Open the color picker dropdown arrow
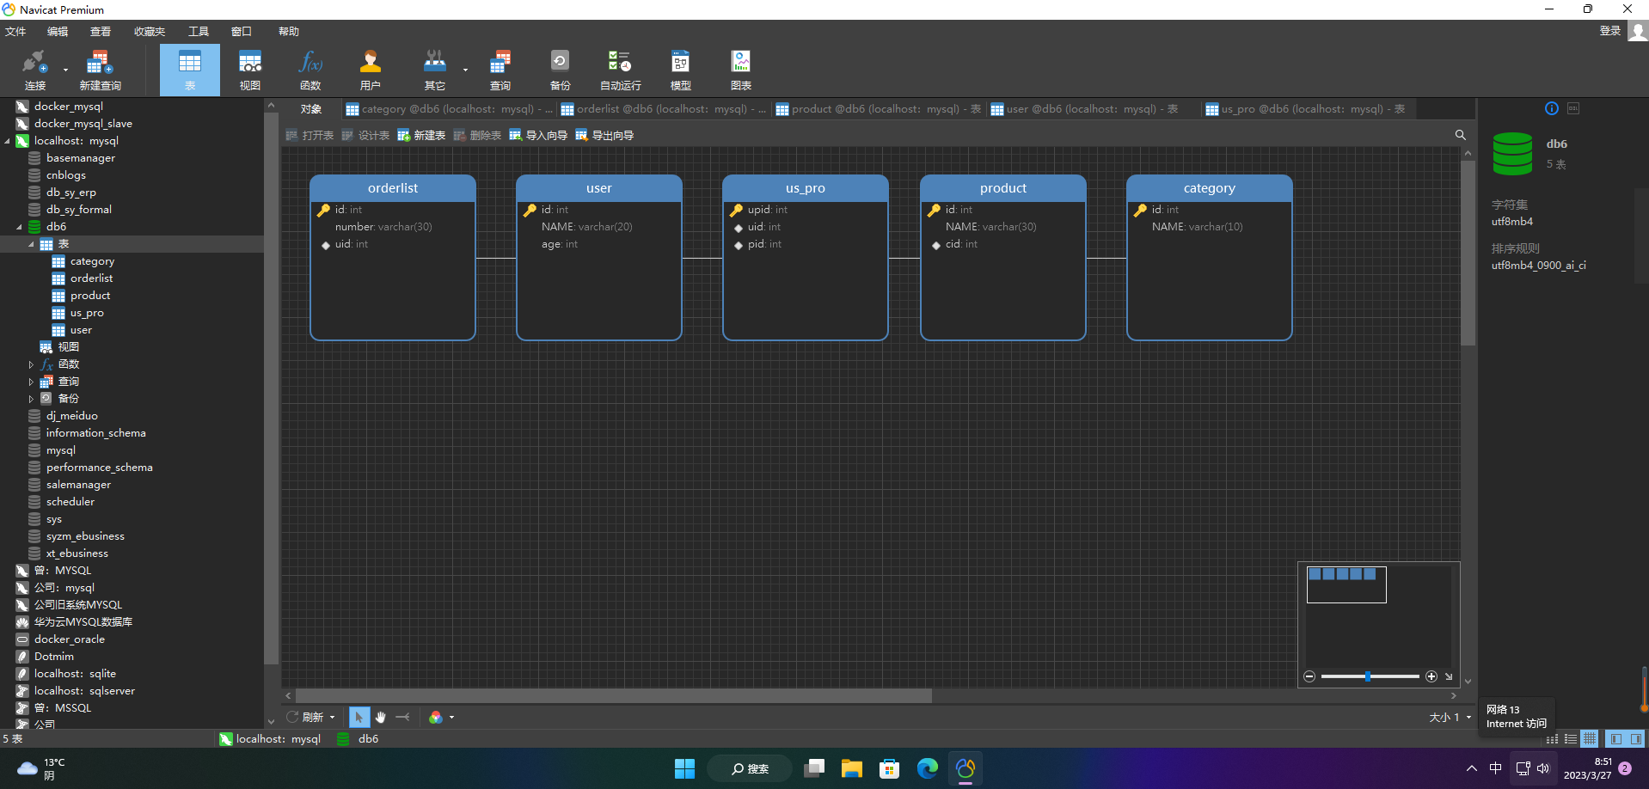This screenshot has height=789, width=1649. 452,718
